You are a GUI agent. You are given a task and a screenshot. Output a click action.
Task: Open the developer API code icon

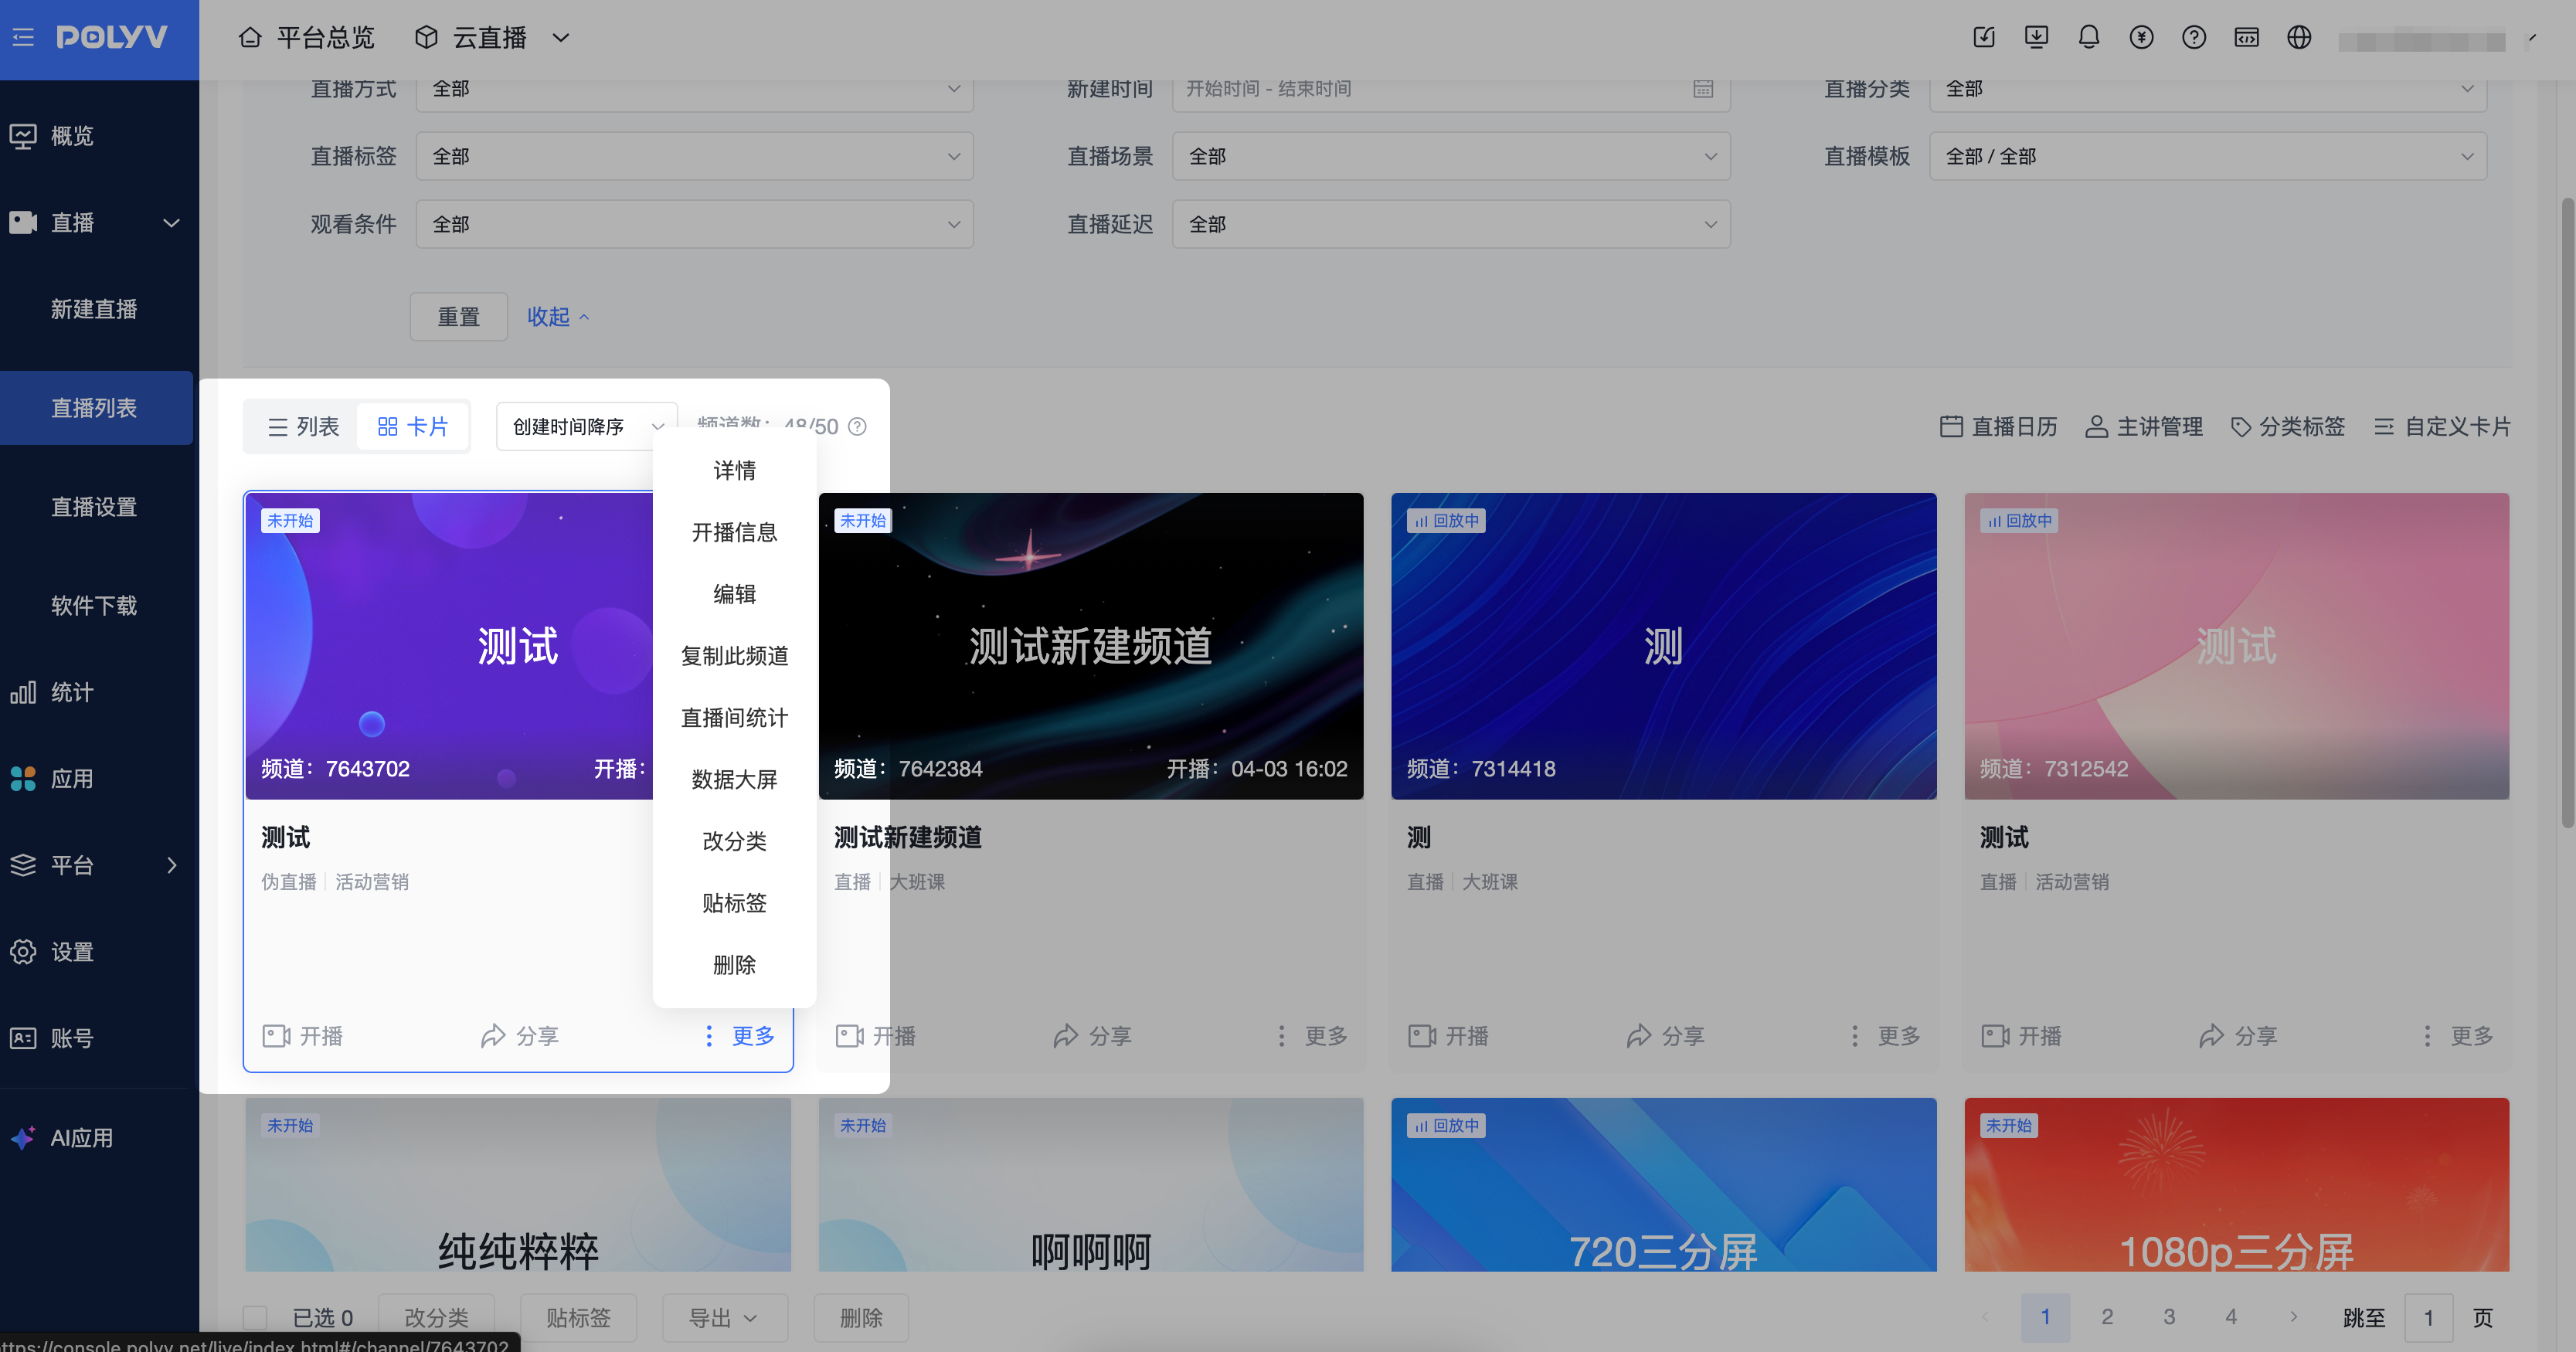tap(2246, 38)
